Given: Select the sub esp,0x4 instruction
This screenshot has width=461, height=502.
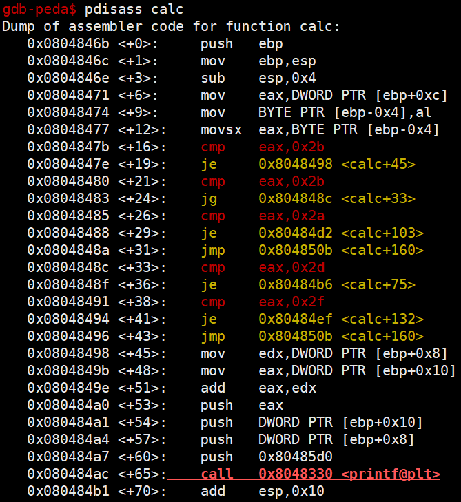Looking at the screenshot, I should pos(258,78).
